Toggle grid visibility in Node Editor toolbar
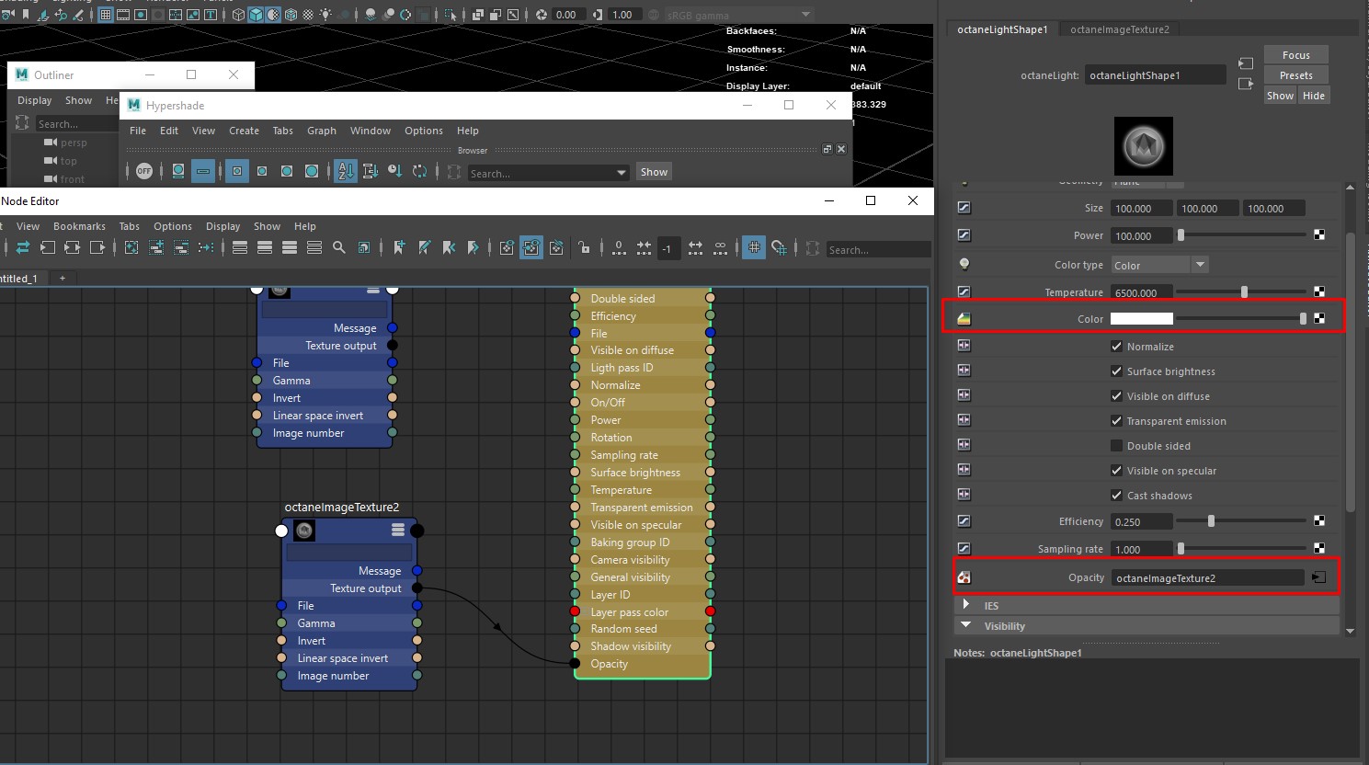This screenshot has height=765, width=1369. [754, 247]
